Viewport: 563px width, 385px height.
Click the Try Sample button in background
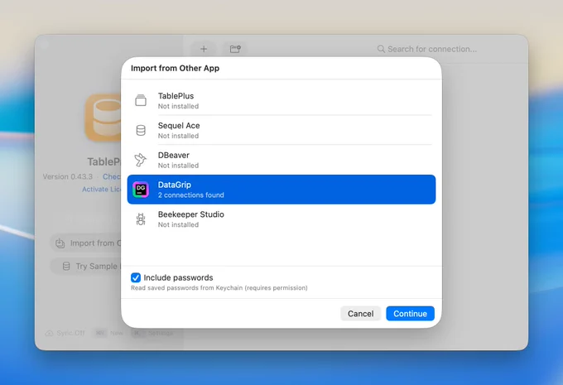tap(86, 266)
